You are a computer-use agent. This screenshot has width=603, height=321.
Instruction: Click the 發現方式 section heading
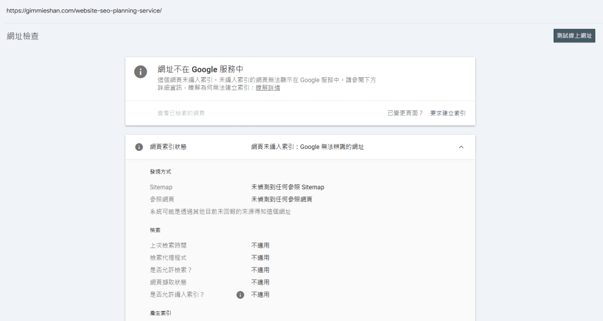tap(160, 172)
